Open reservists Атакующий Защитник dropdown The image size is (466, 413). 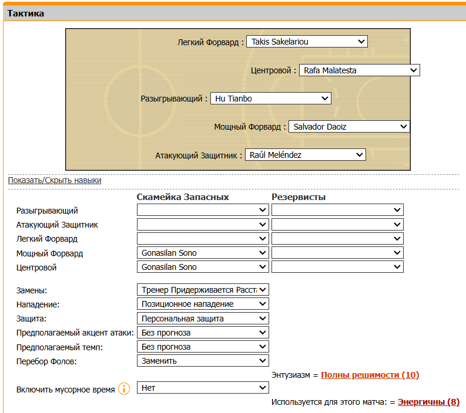pos(337,224)
